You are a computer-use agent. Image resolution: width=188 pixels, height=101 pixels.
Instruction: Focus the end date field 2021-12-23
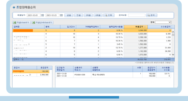click(52, 15)
